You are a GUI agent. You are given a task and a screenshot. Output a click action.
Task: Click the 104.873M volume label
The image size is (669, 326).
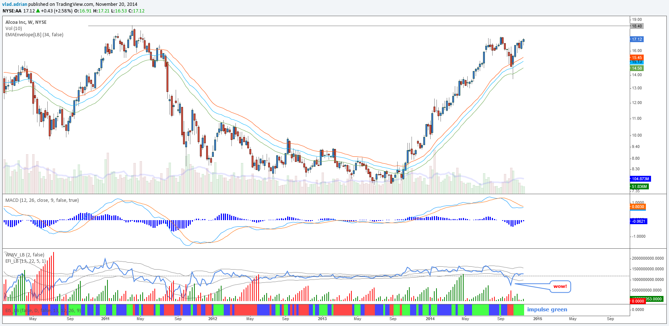[x=640, y=179]
